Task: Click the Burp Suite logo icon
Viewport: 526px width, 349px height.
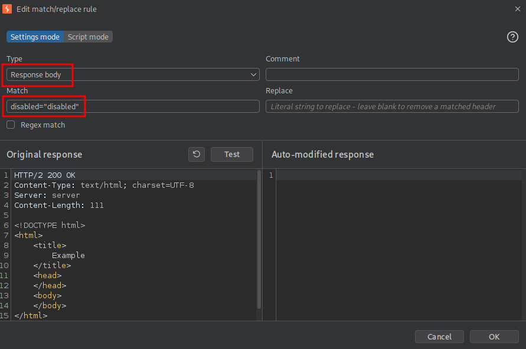Action: 6,9
